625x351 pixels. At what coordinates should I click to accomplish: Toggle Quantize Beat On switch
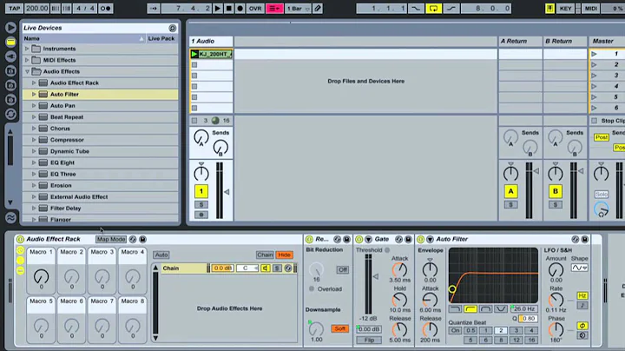tap(455, 331)
